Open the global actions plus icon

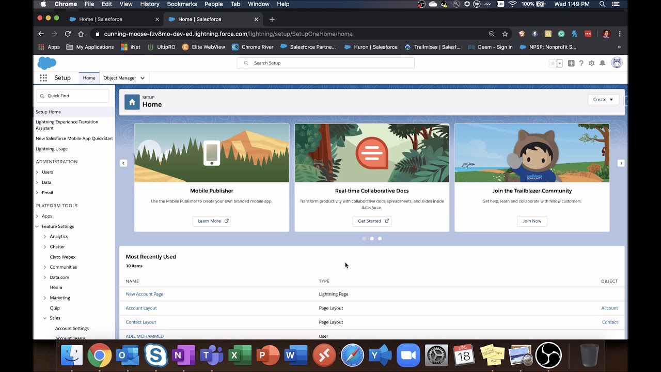pyautogui.click(x=571, y=63)
